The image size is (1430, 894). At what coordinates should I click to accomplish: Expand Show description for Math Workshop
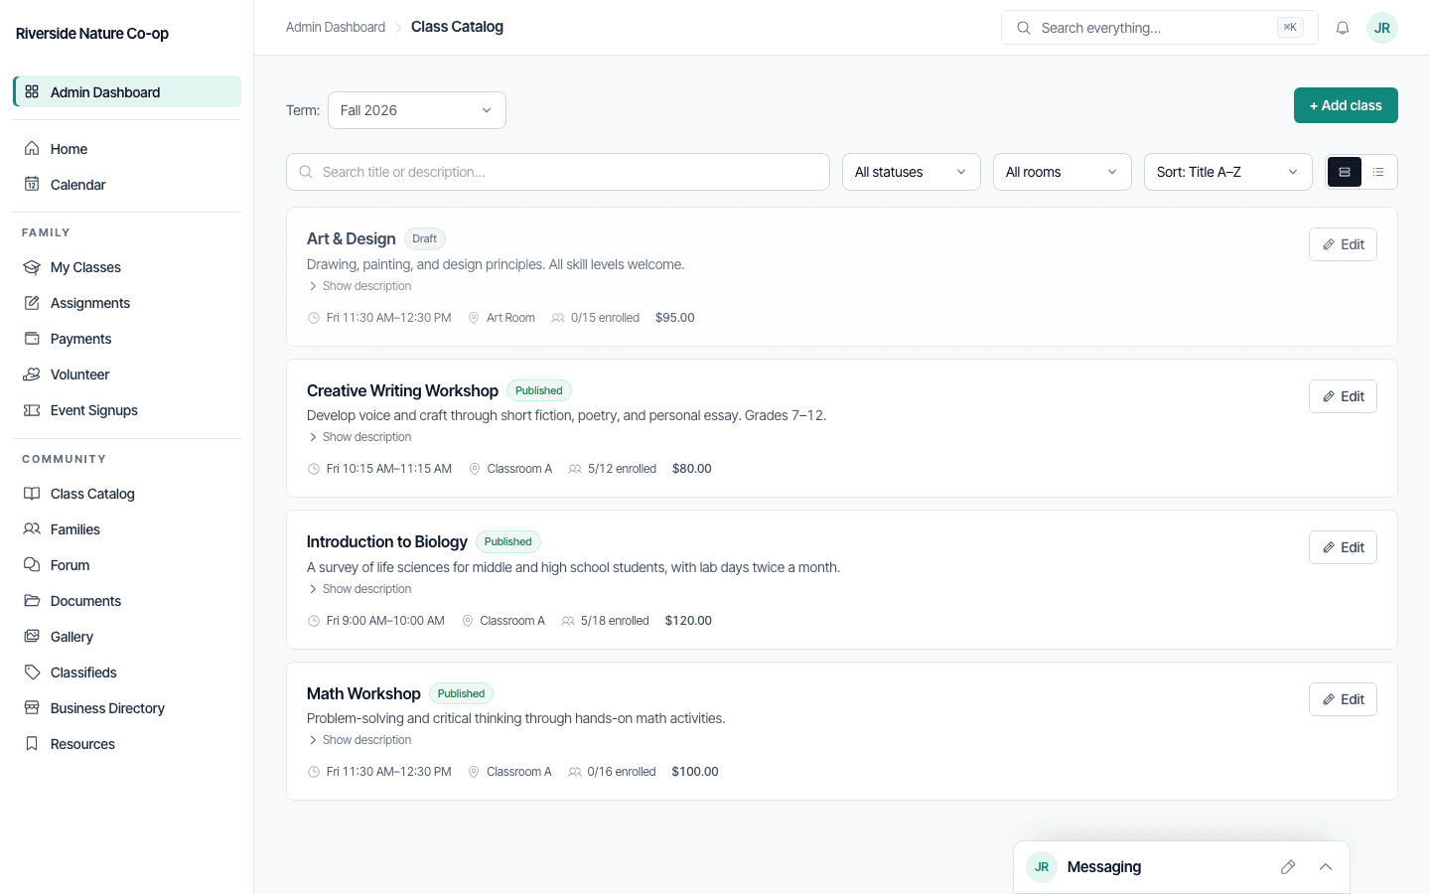coord(359,740)
